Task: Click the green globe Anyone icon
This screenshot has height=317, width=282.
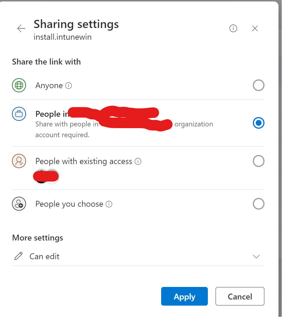Action: pos(19,85)
